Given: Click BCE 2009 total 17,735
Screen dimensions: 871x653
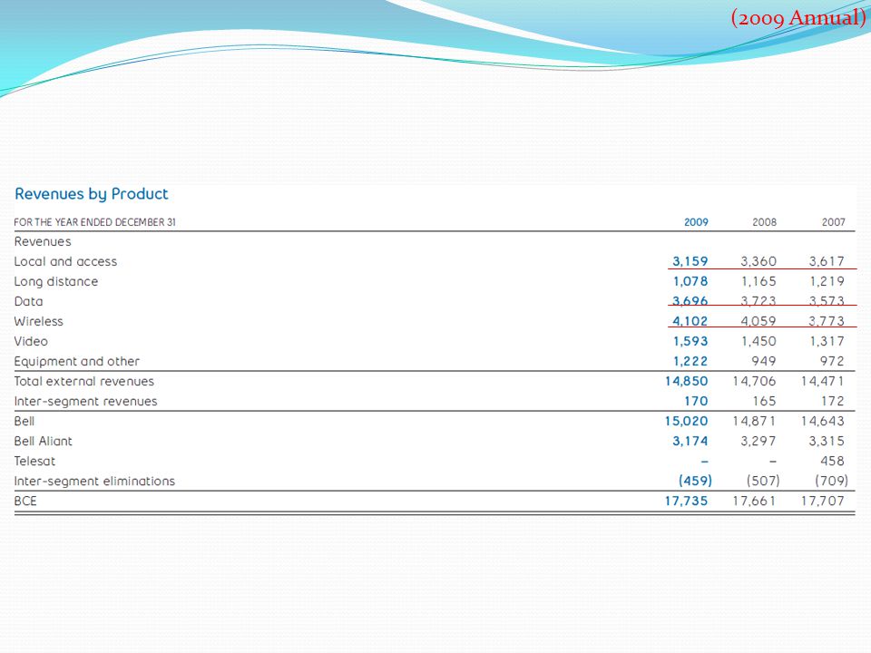Looking at the screenshot, I should [x=687, y=502].
